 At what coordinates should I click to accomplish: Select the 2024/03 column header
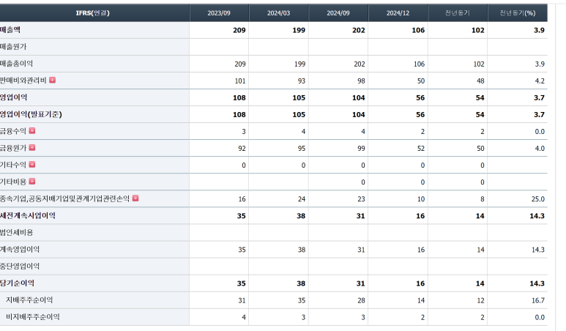pos(278,13)
